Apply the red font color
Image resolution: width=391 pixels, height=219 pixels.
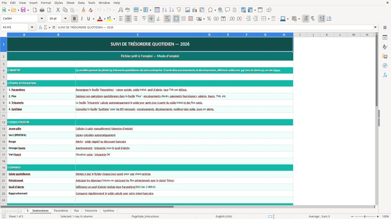pyautogui.click(x=100, y=19)
